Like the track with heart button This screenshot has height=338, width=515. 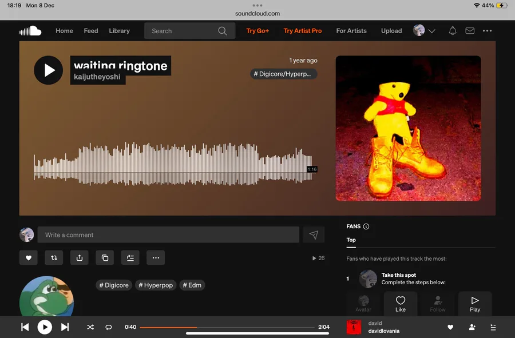tap(29, 258)
